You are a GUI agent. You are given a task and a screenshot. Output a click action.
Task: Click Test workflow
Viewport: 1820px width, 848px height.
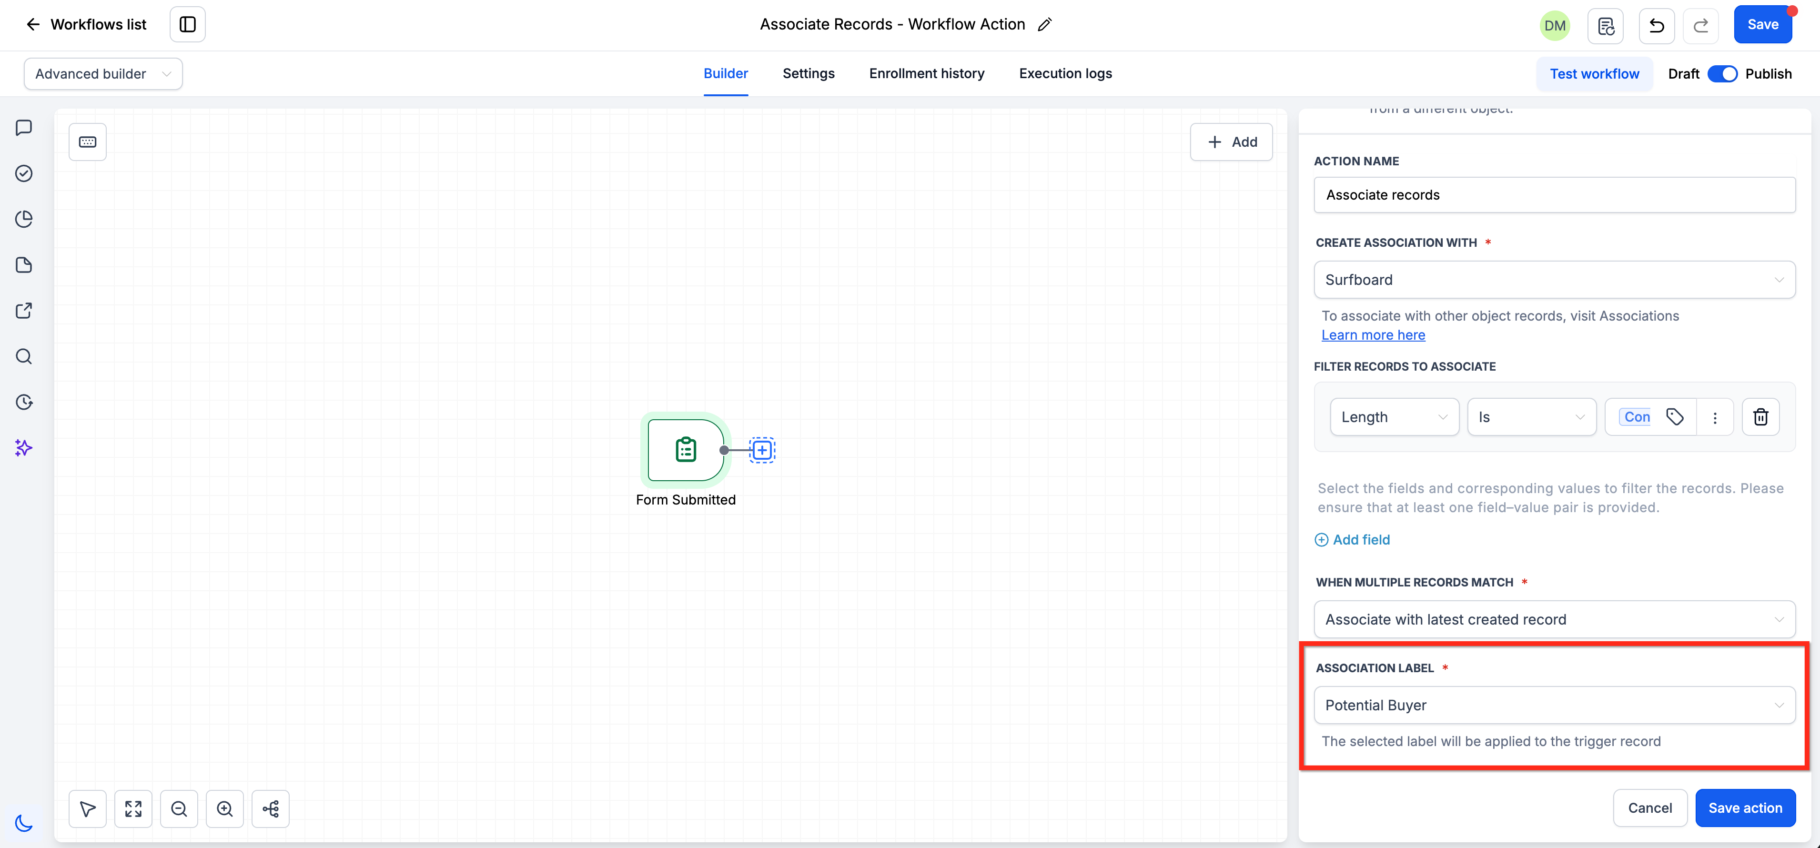1594,73
